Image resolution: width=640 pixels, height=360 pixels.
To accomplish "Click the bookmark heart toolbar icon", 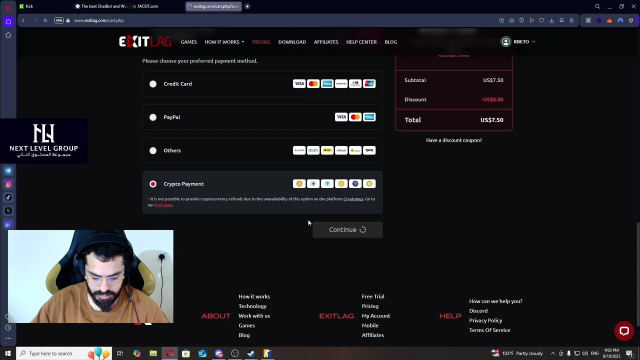I will click(541, 20).
